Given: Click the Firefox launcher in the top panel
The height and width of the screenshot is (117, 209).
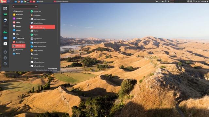Looking at the screenshot, I should pyautogui.click(x=19, y=1).
